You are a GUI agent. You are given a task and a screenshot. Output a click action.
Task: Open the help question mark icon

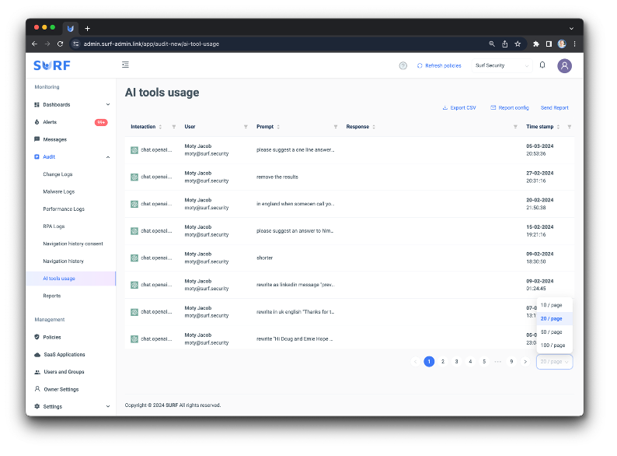(x=403, y=65)
